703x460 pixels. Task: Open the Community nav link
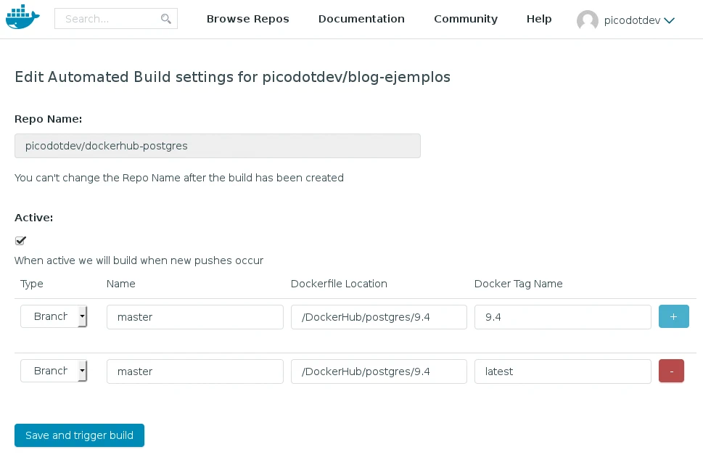click(x=466, y=19)
